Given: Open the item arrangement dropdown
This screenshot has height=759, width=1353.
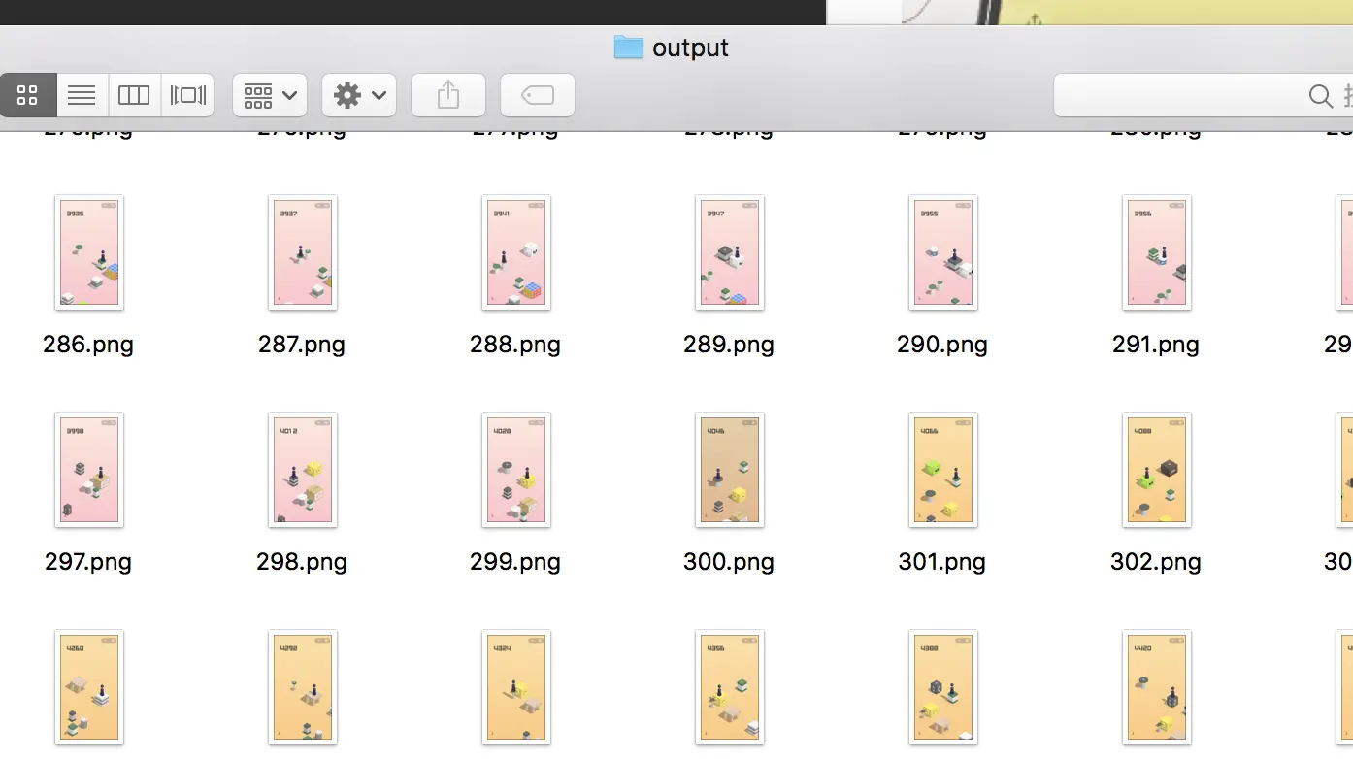Looking at the screenshot, I should click(x=270, y=95).
